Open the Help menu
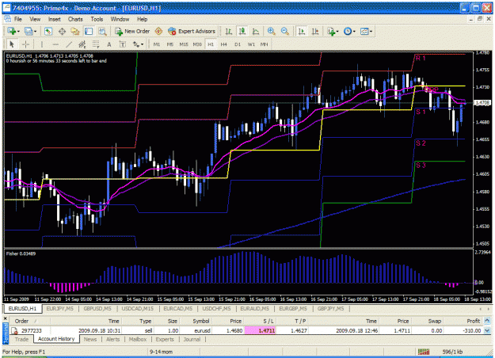495x358 pixels. point(142,19)
